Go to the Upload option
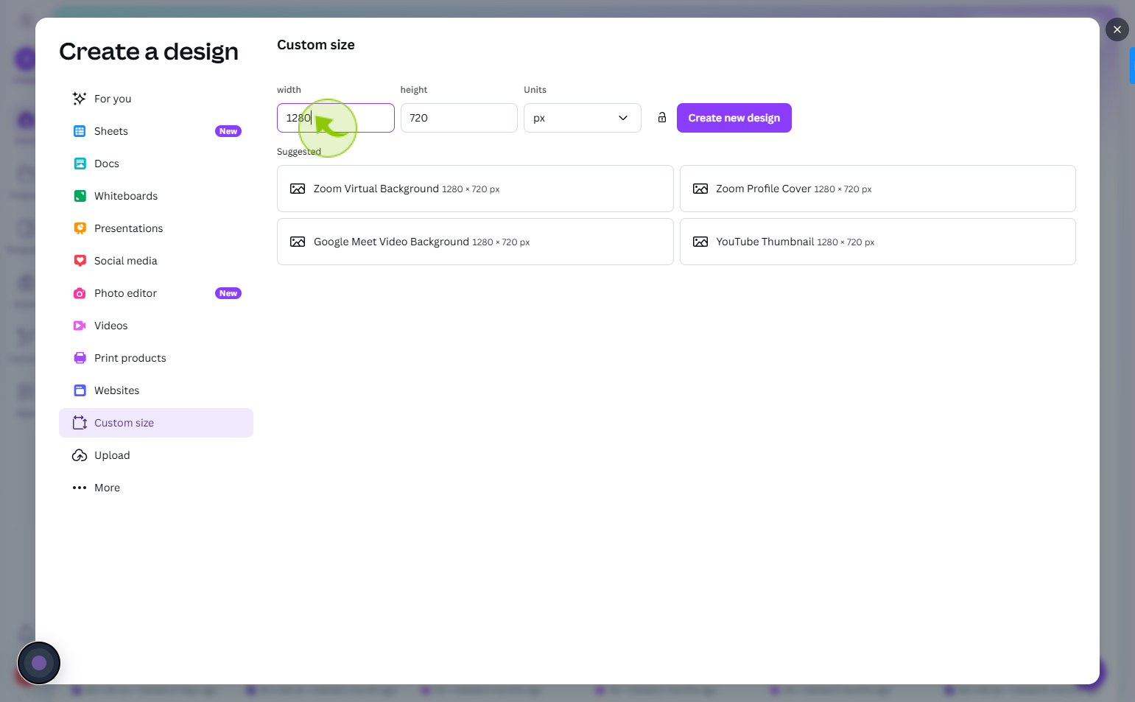Viewport: 1135px width, 702px height. (x=156, y=455)
